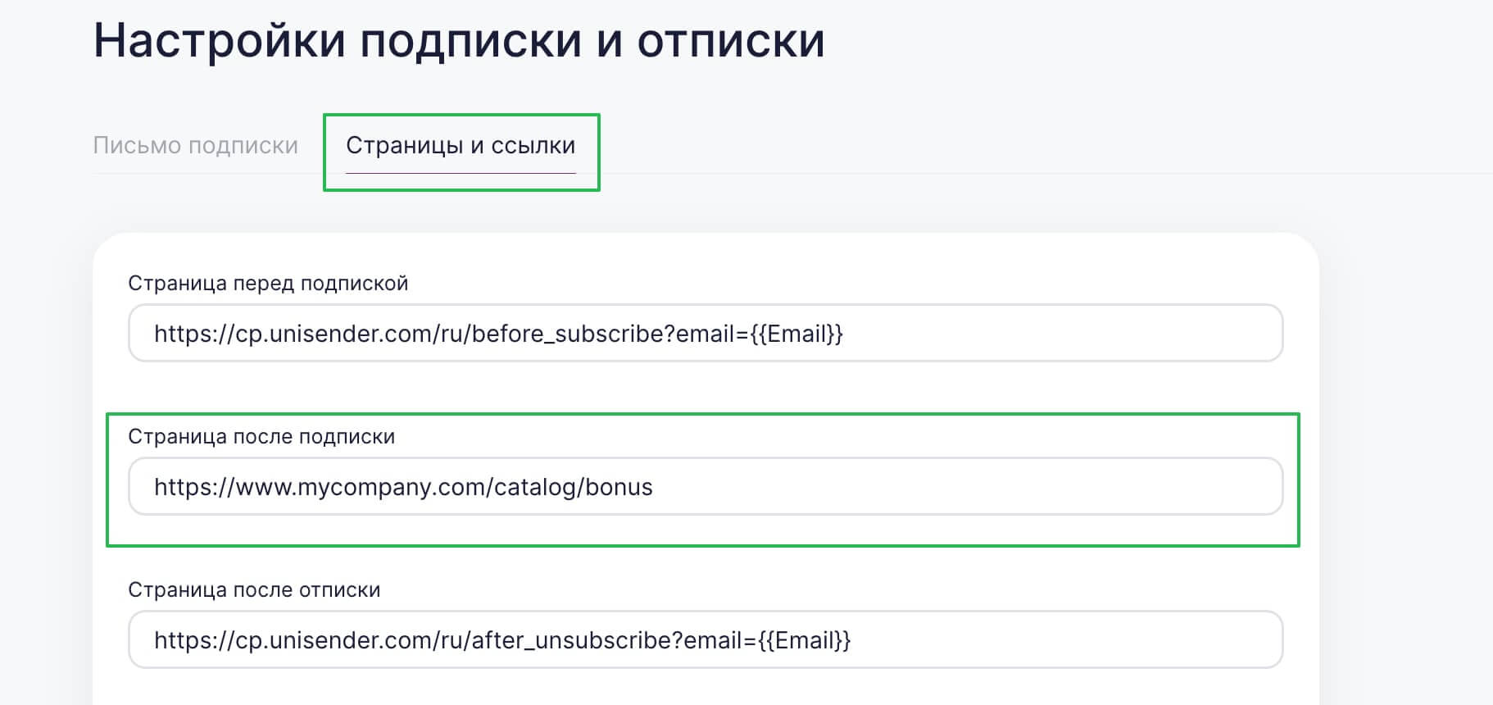Viewport: 1493px width, 705px height.
Task: Click the word bonus in the URL
Action: click(619, 488)
